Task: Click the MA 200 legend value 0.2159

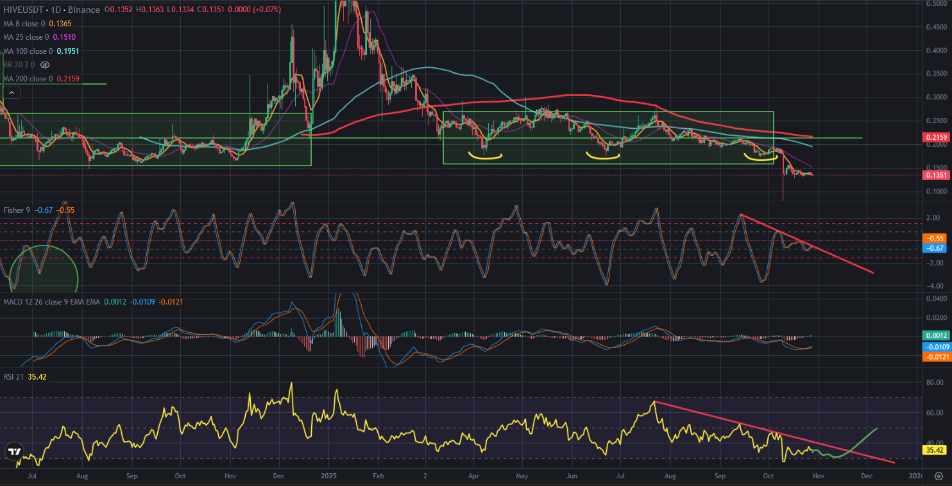Action: click(68, 79)
